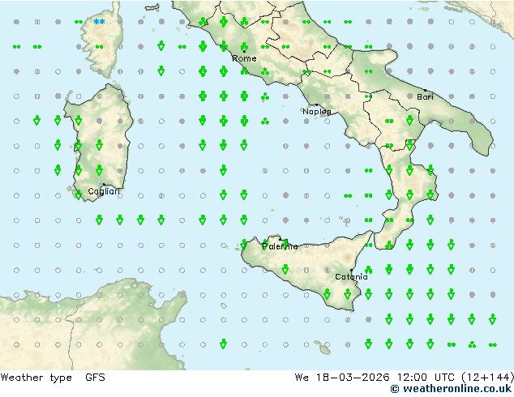Click the GFS model name text
The image size is (514, 397).
click(95, 378)
